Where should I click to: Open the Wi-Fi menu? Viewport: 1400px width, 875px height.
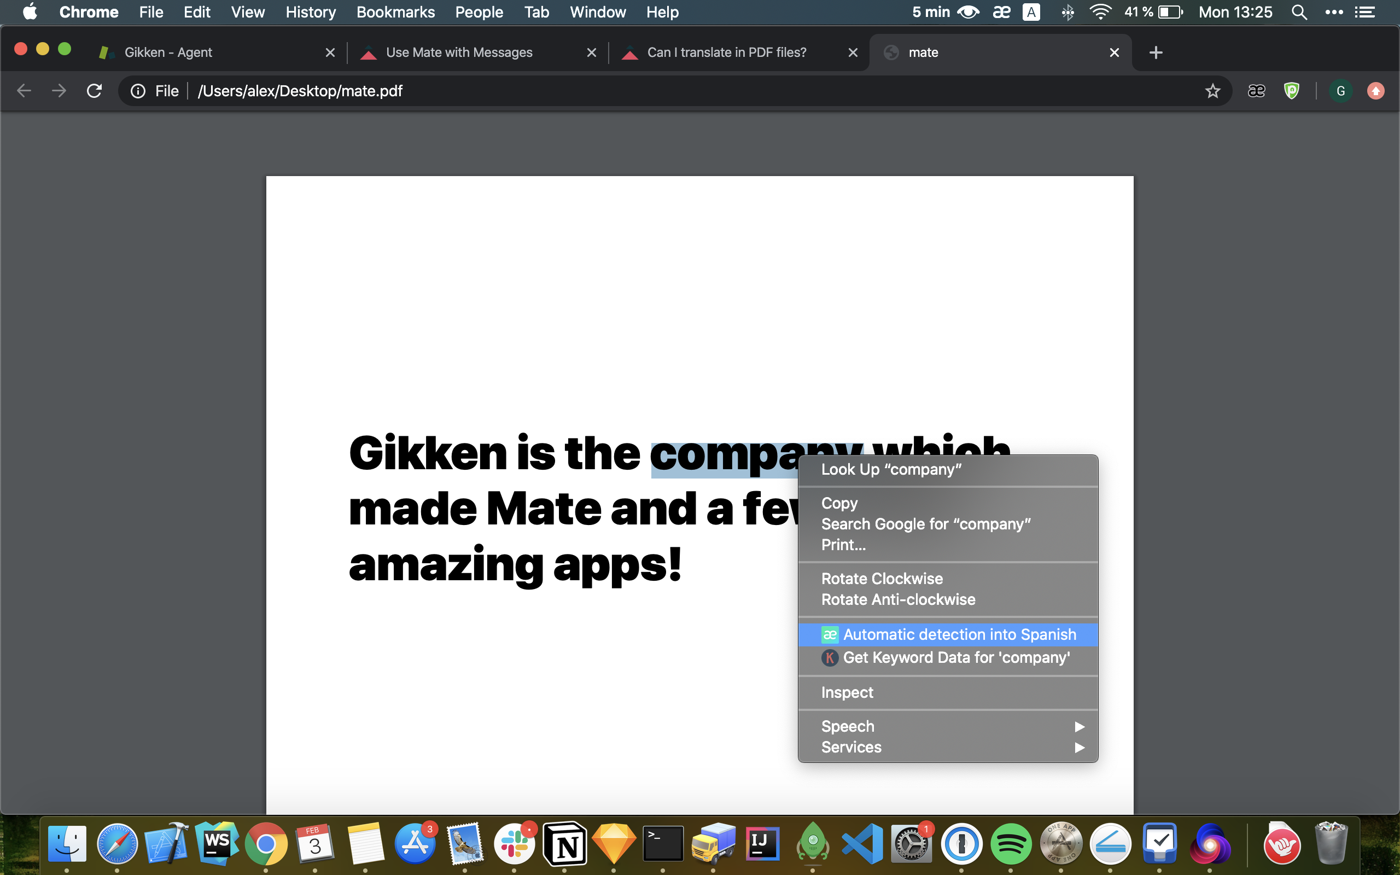pyautogui.click(x=1100, y=12)
